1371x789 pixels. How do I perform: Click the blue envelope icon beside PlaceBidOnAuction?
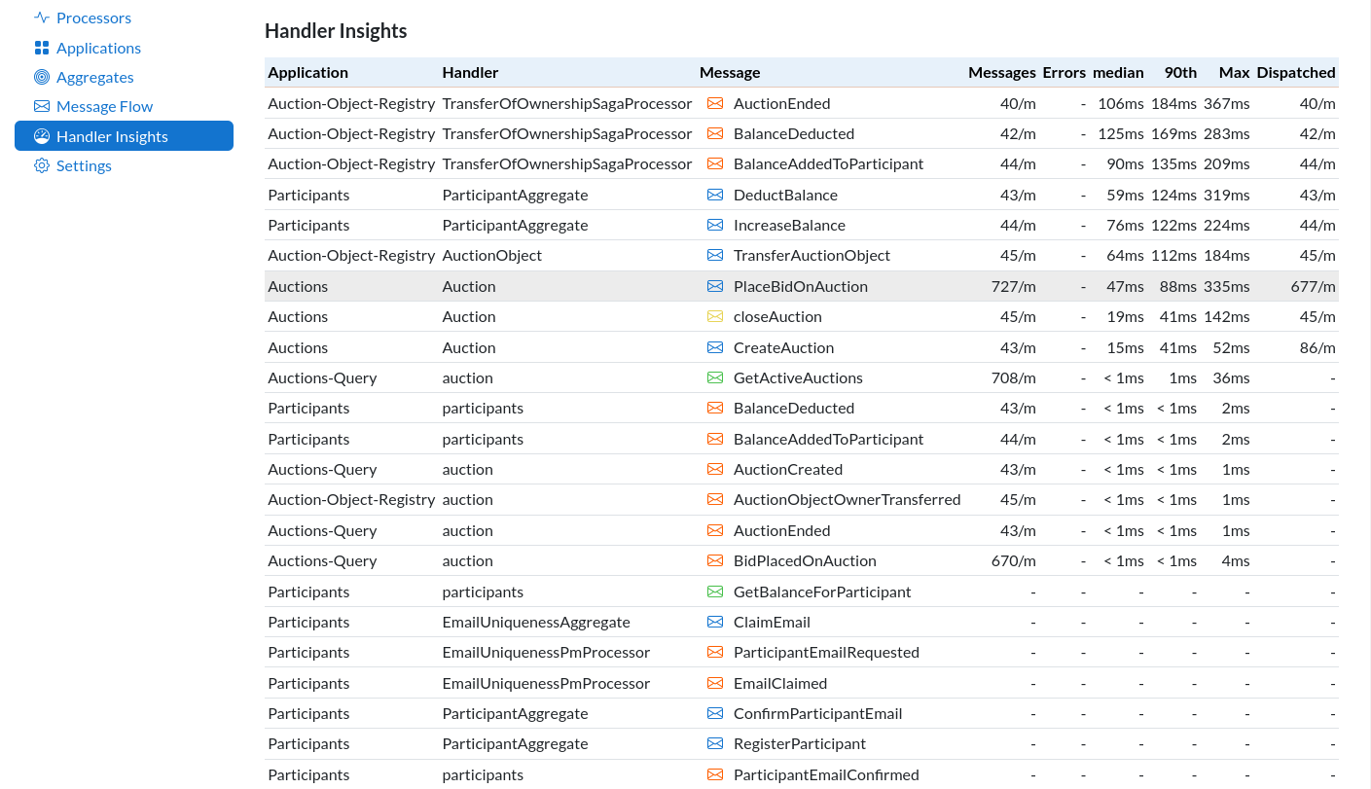pos(715,286)
